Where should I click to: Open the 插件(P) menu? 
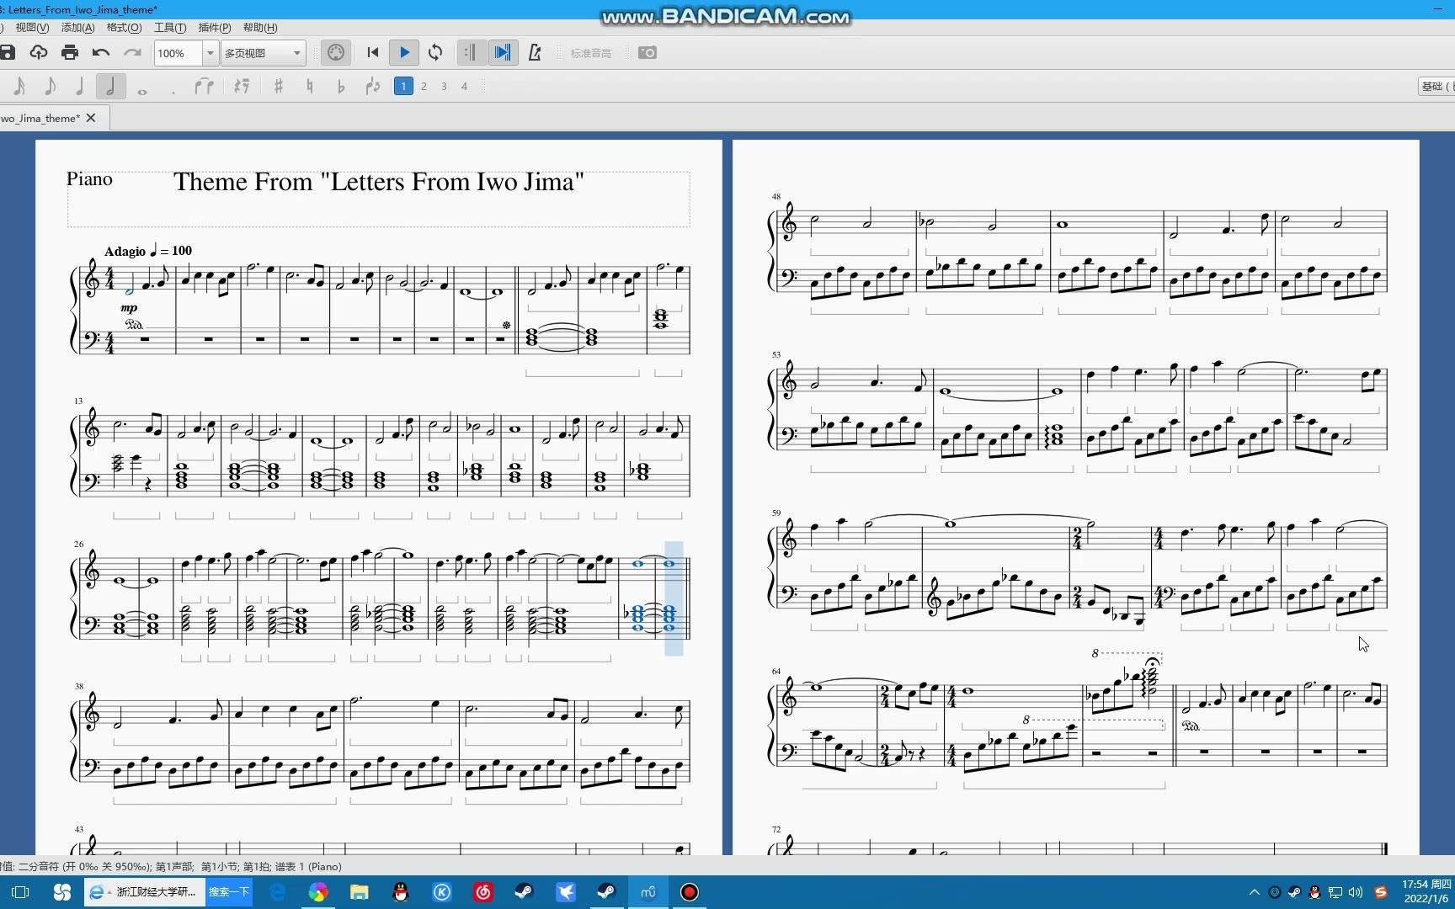click(215, 28)
